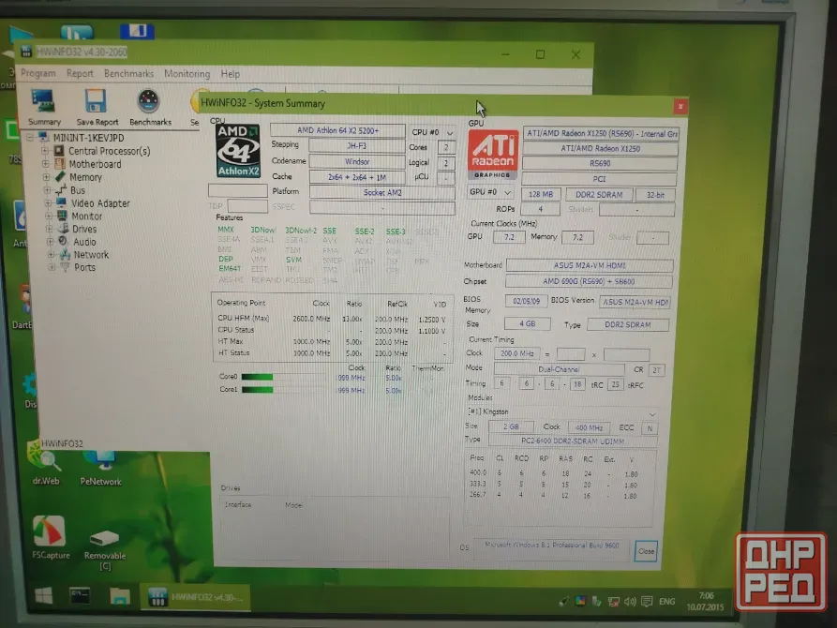Click the '128 MB' GPU memory value

[x=541, y=195]
